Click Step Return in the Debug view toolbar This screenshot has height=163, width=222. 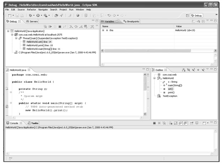(x=81, y=27)
